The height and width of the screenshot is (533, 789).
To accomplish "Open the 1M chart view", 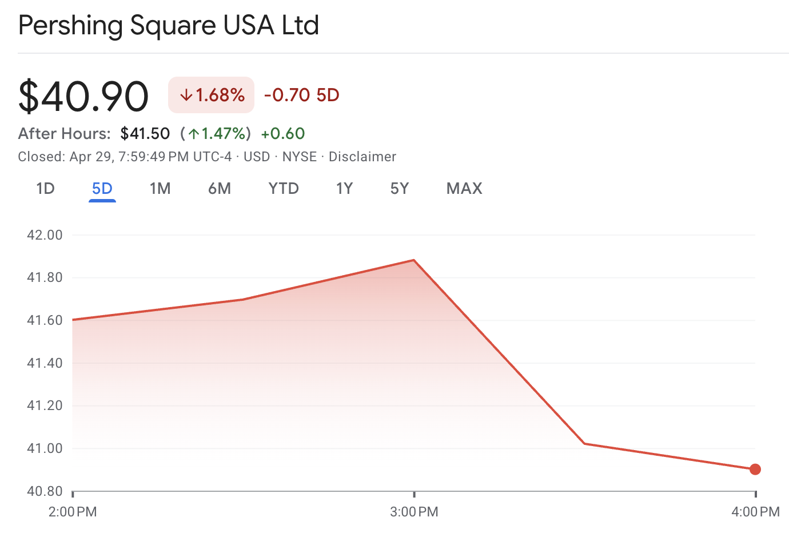I will click(160, 188).
